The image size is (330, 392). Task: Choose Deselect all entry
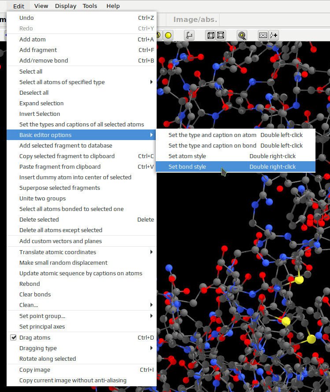click(x=81, y=93)
